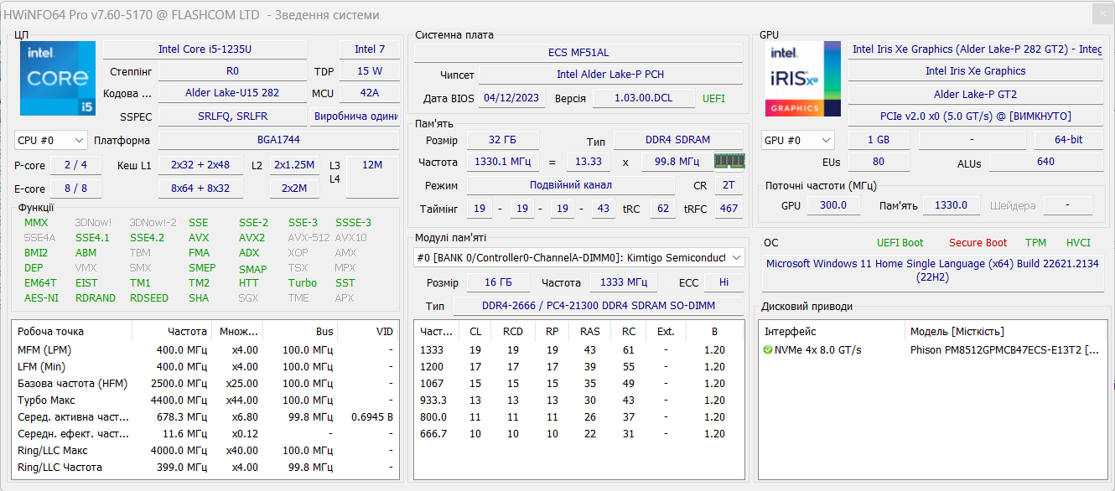Click the Intel Core i5-1235U name field
The image size is (1115, 491).
click(x=205, y=49)
